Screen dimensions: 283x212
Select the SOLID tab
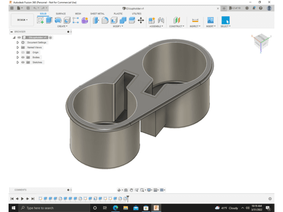(x=43, y=13)
